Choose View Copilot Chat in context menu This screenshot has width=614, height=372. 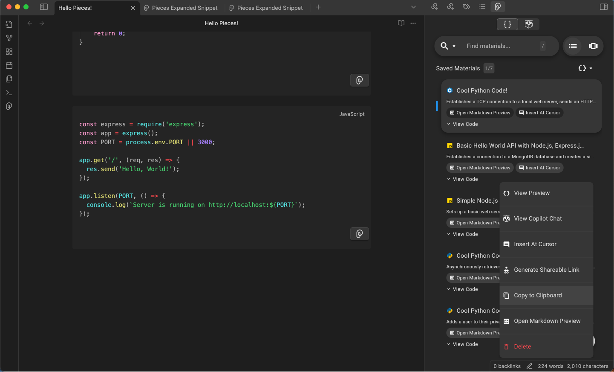pos(546,219)
